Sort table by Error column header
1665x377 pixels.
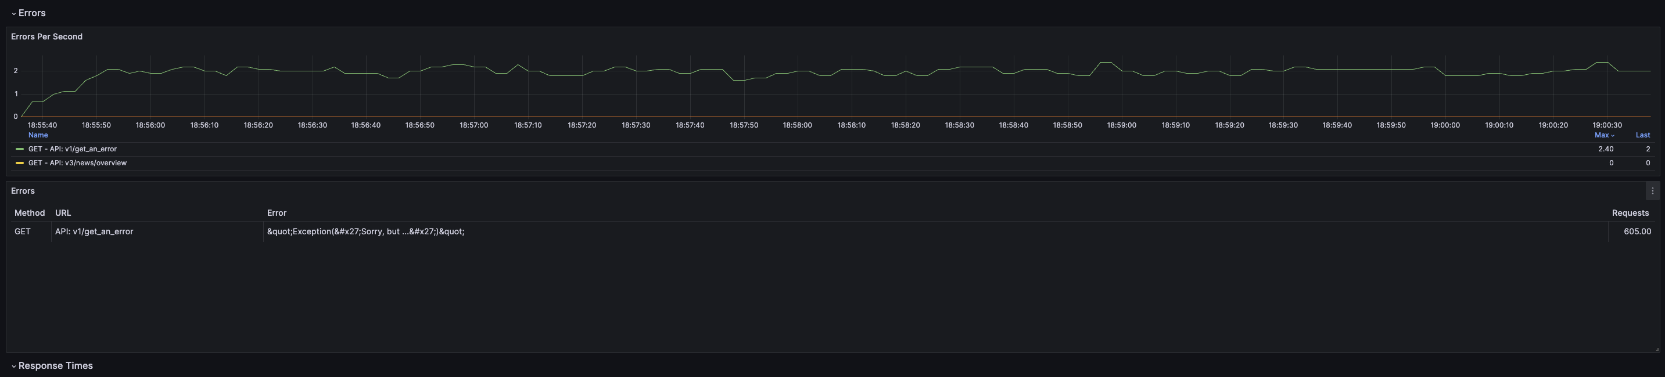277,213
